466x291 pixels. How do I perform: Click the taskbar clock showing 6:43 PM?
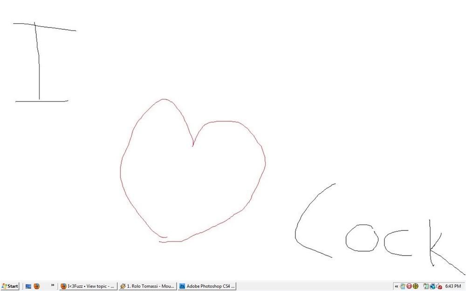(453, 286)
